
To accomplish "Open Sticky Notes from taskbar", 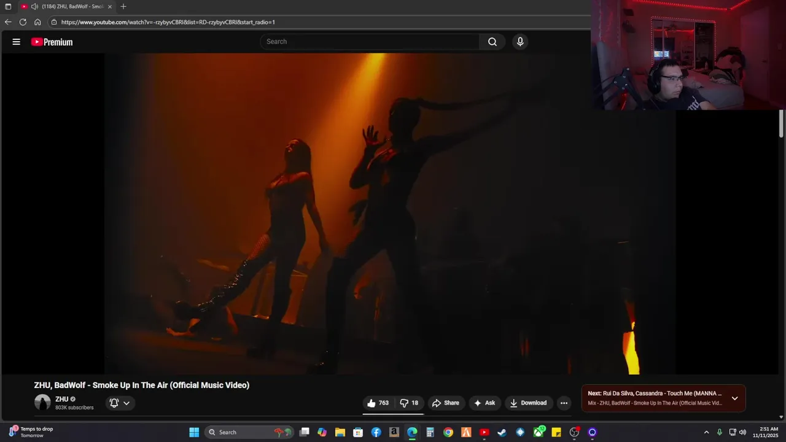I will point(556,432).
